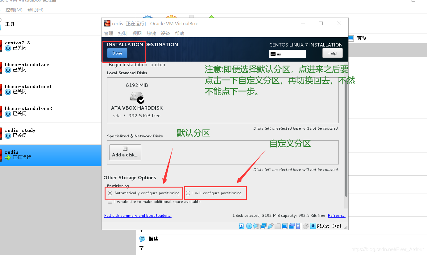427x255 pixels.
Task: Click the 'Add a disk...' button
Action: click(125, 152)
